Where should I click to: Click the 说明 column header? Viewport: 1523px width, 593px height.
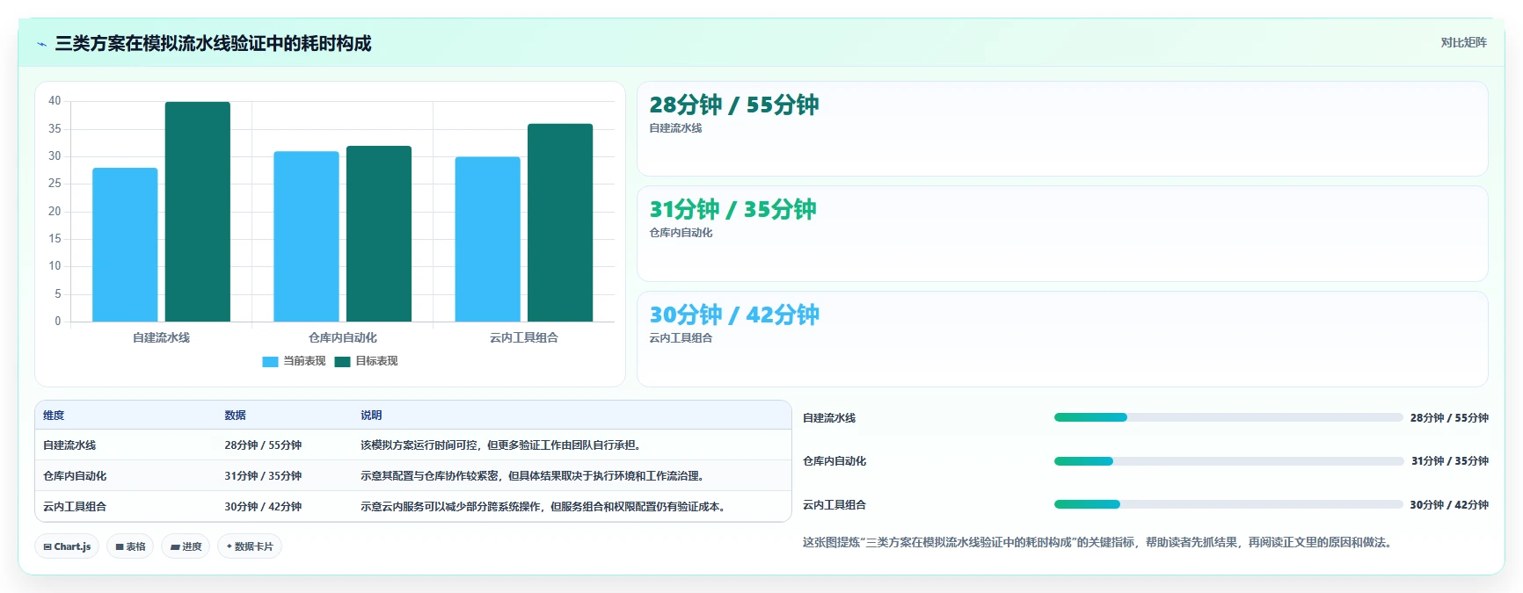pyautogui.click(x=371, y=416)
